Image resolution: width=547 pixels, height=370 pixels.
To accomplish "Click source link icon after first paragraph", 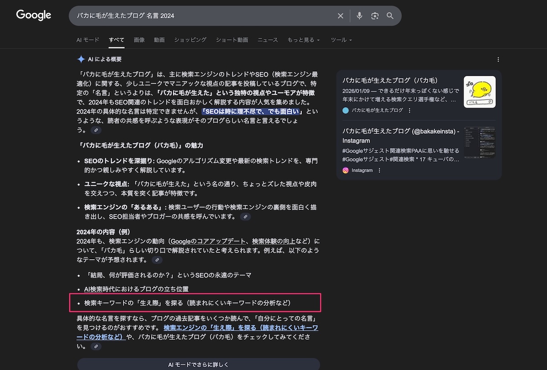I will coord(96,130).
